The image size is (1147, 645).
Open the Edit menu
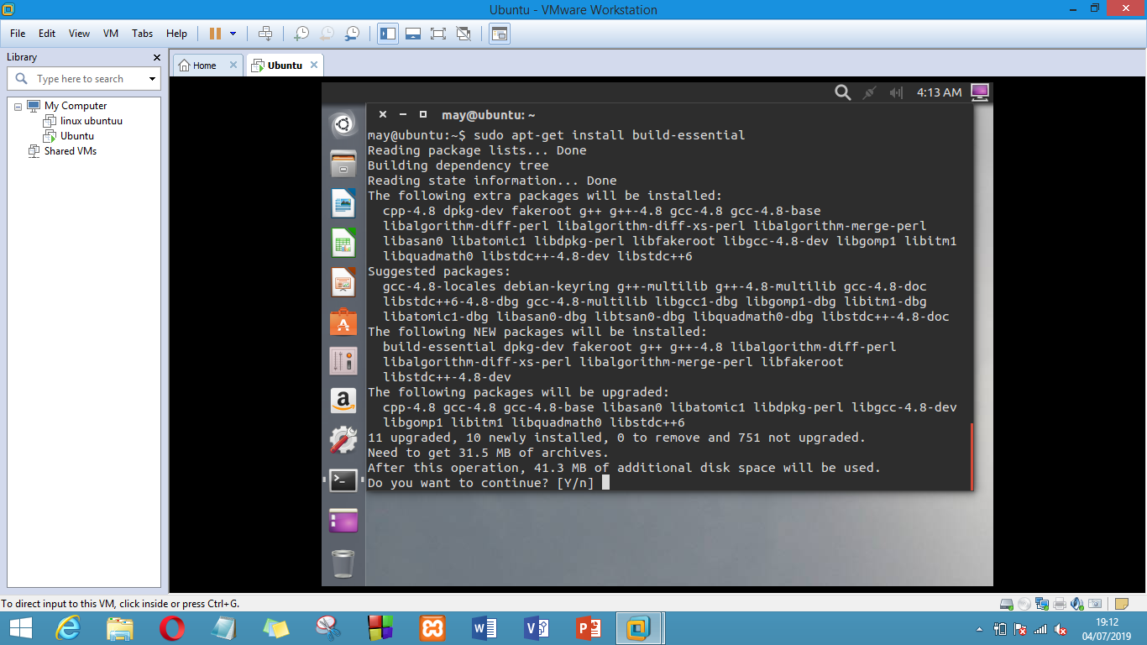coord(47,34)
